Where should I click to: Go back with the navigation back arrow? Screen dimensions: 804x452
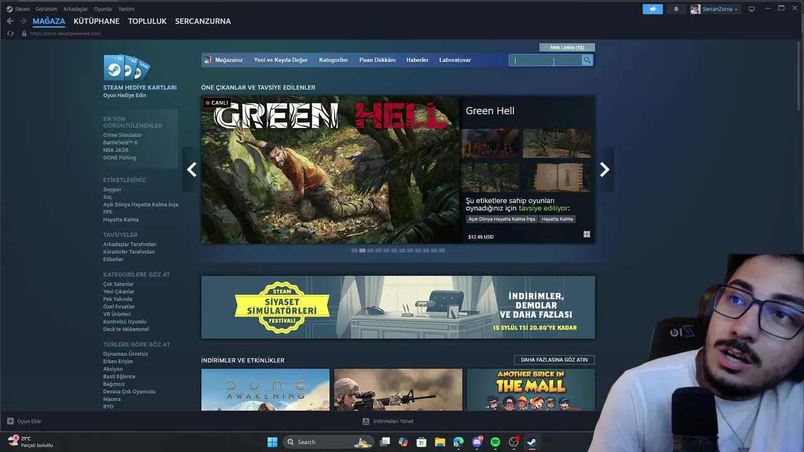pos(10,21)
